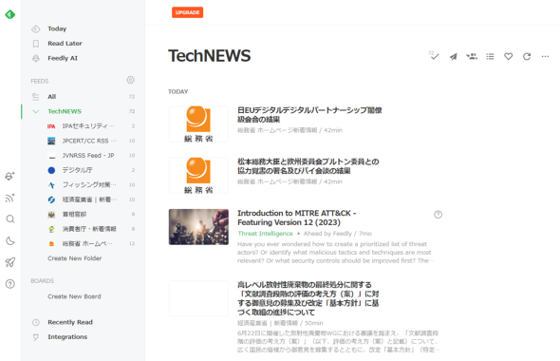Share the feed with the paper plane icon
560x361 pixels.
[x=453, y=56]
